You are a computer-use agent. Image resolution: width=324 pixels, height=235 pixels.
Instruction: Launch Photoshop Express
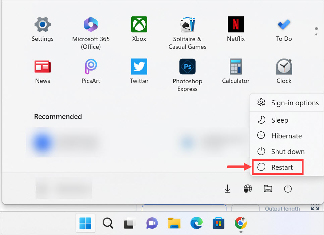click(x=187, y=75)
